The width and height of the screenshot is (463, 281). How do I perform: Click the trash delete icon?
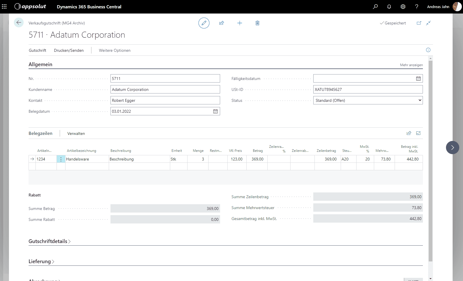click(257, 23)
